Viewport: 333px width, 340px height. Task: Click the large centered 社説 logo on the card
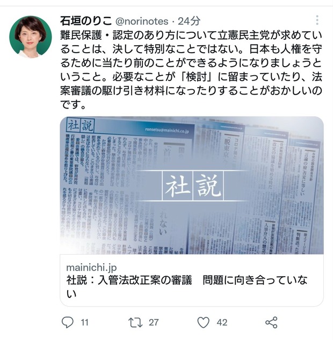coord(193,186)
